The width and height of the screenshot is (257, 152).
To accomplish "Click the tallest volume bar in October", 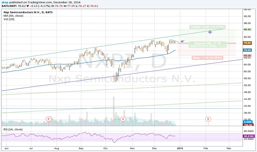I will click(x=114, y=111).
